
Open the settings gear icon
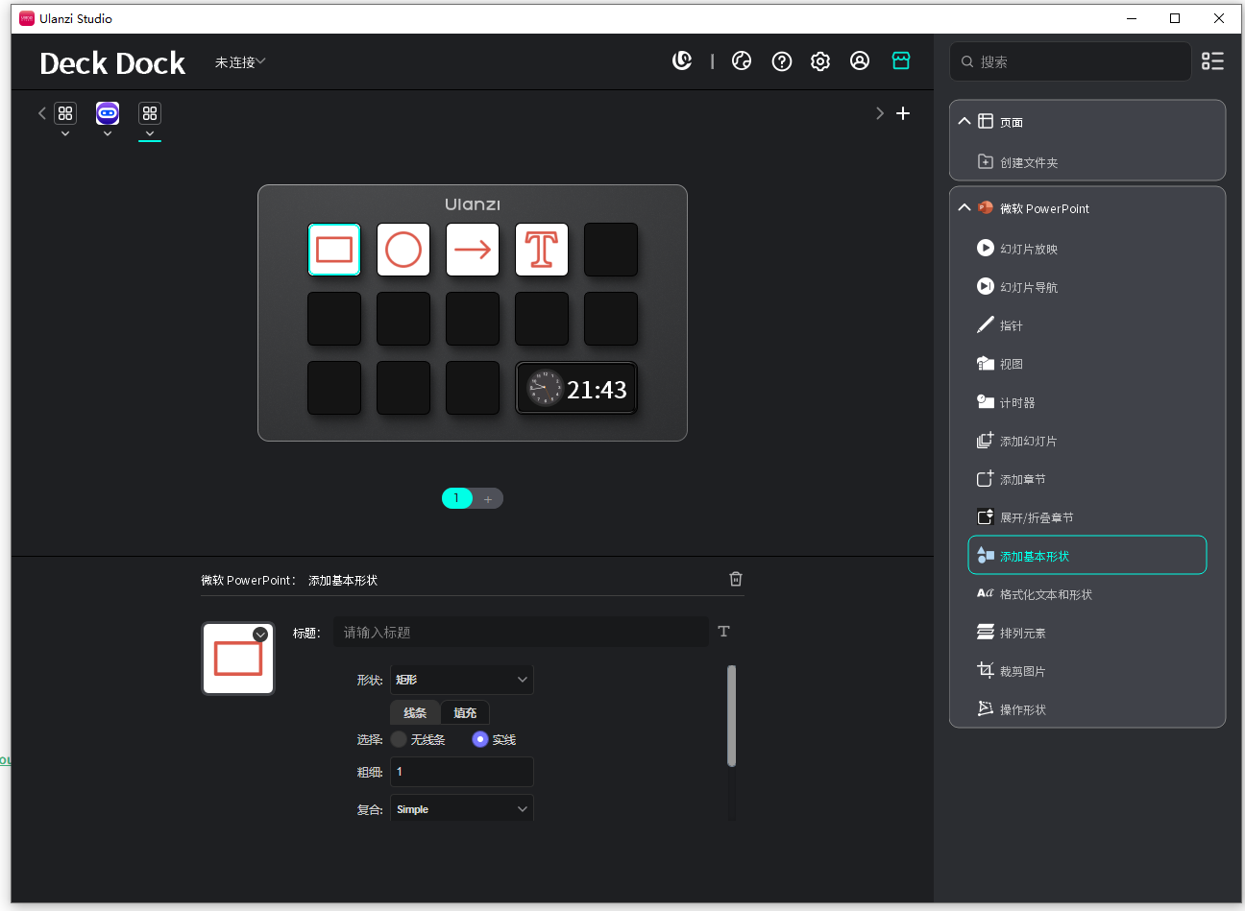pos(820,61)
